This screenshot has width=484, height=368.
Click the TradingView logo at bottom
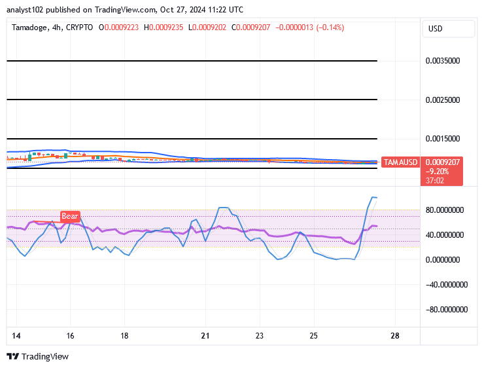[x=37, y=356]
